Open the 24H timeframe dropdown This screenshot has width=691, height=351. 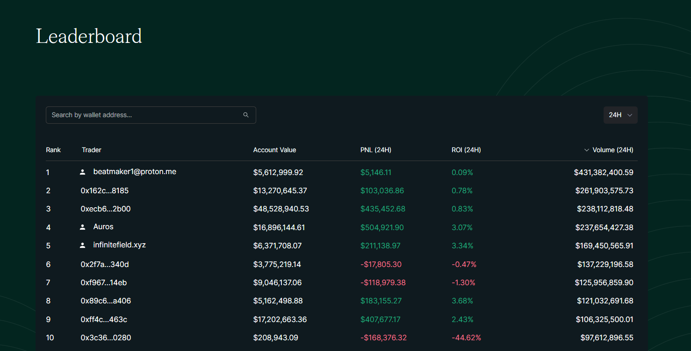click(x=620, y=115)
